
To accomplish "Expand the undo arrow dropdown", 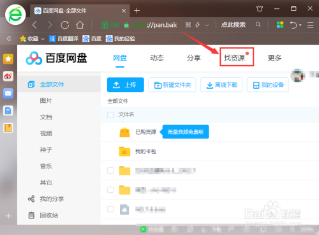I will click(x=300, y=25).
